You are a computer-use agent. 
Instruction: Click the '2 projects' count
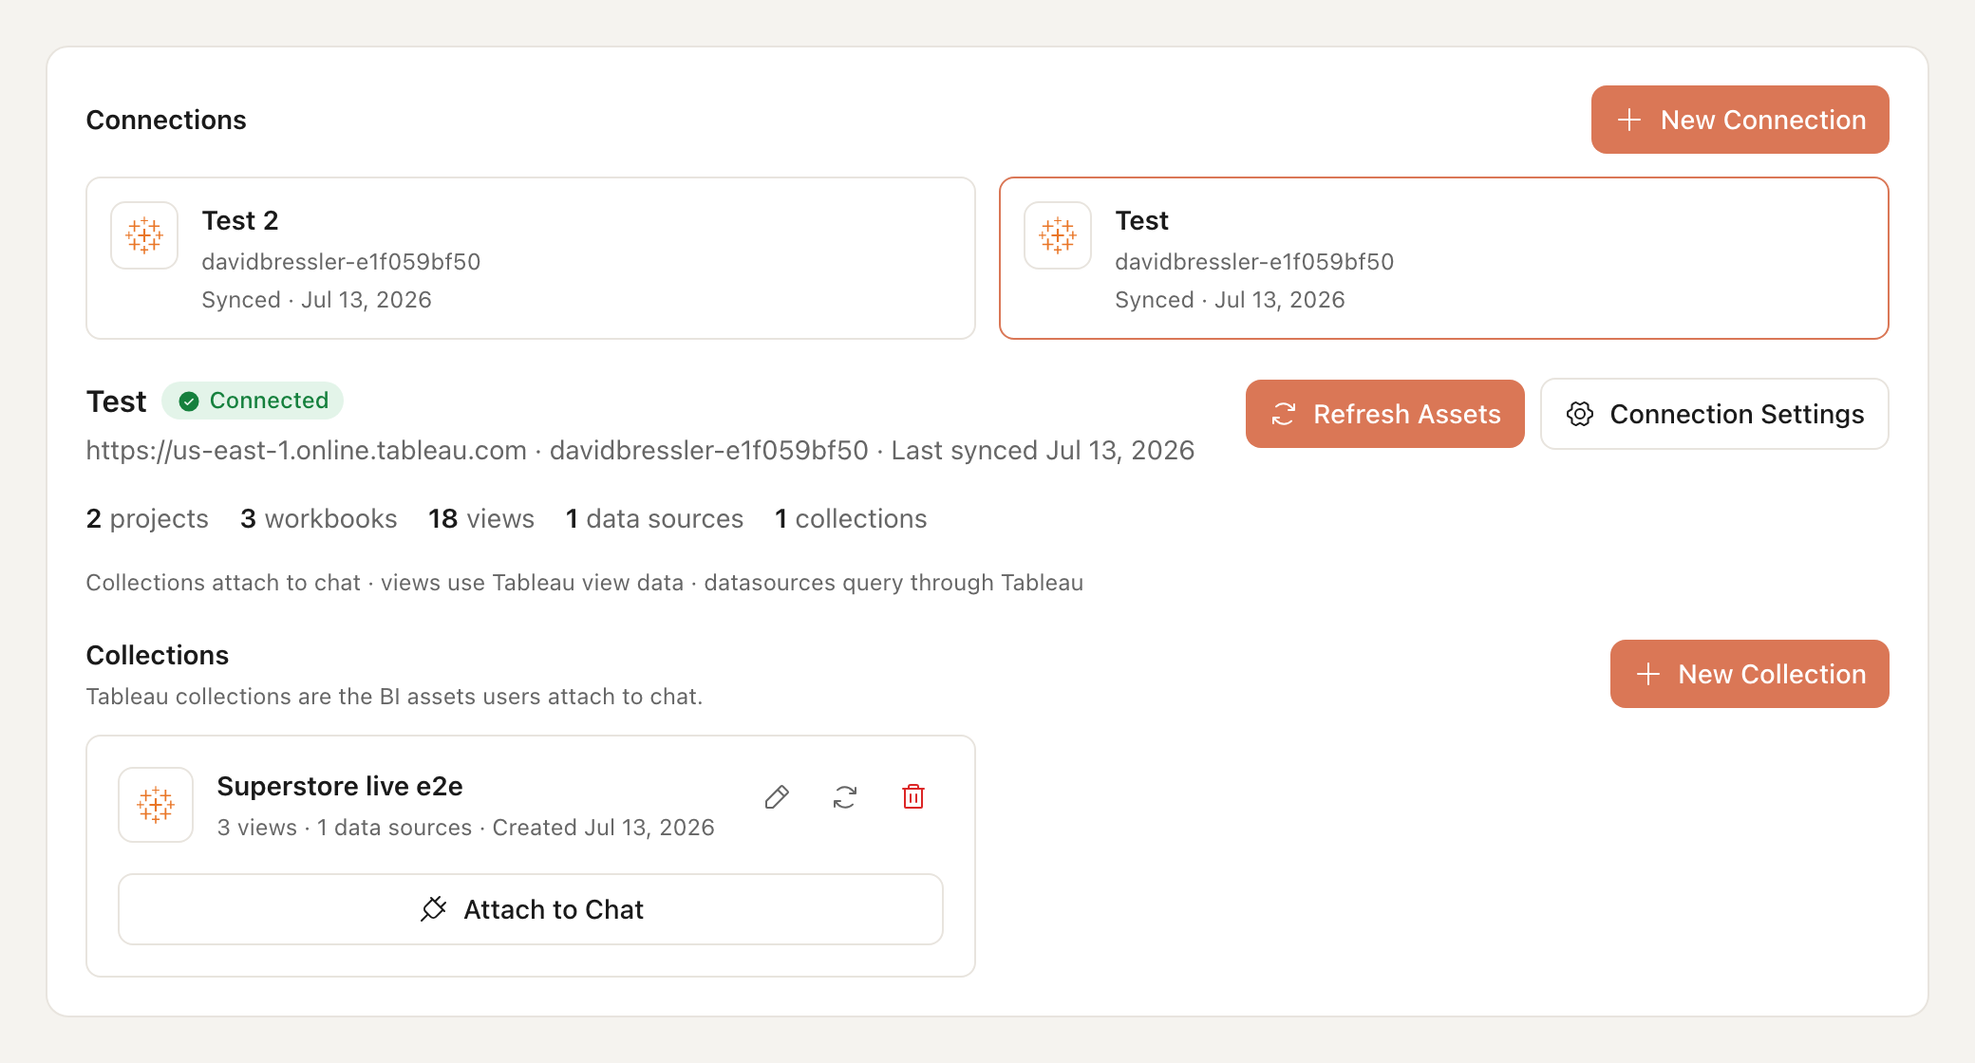(147, 518)
